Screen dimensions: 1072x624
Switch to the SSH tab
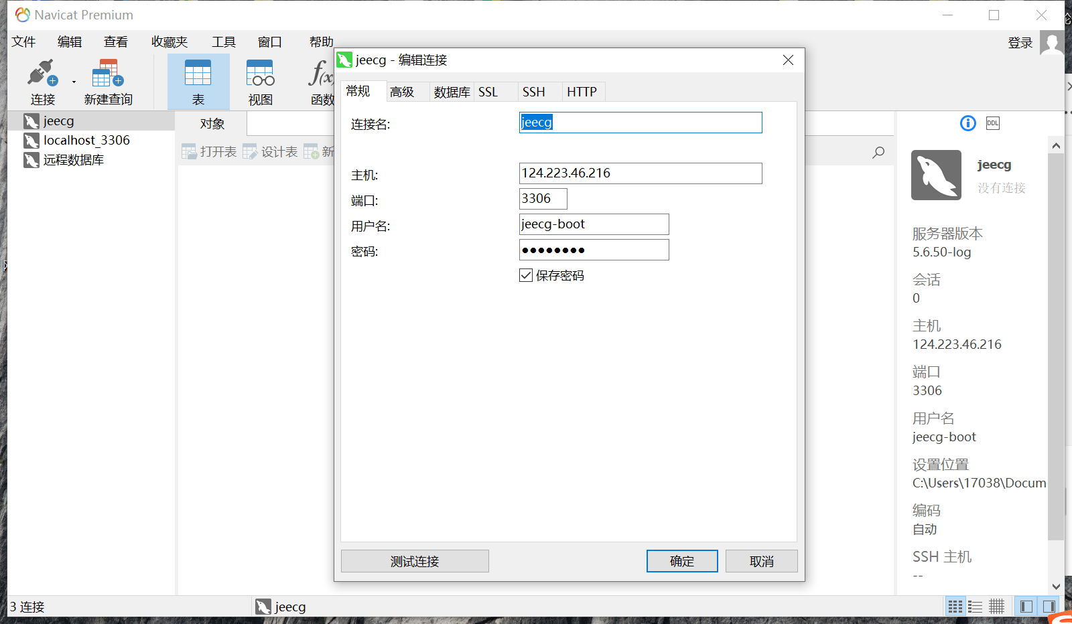pyautogui.click(x=533, y=92)
